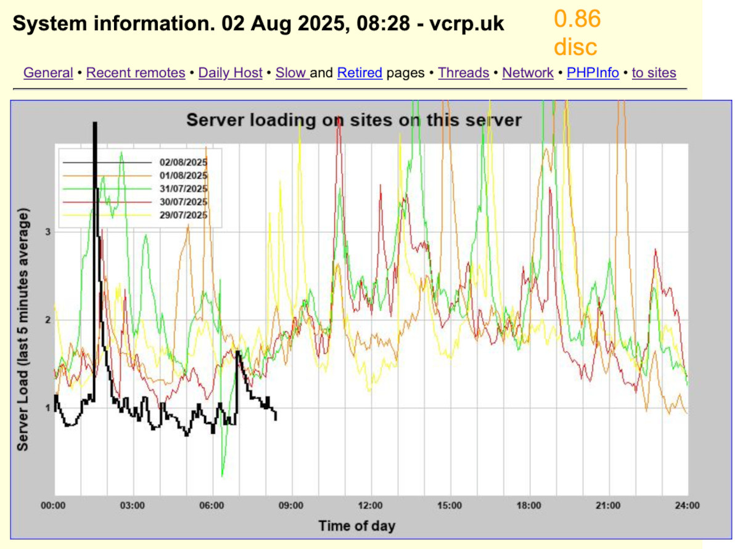This screenshot has height=549, width=740.
Task: Select the 31/07/2025 legend entry
Action: coord(183,189)
